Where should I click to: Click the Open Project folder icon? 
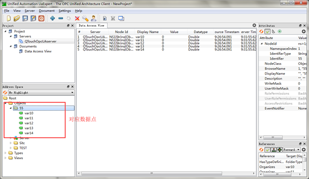17,18
